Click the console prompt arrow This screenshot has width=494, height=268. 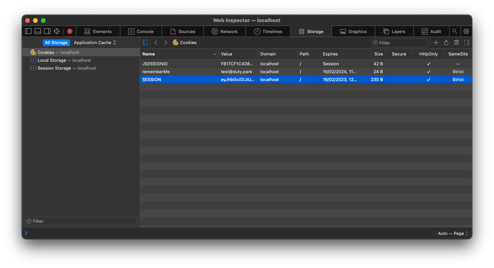(26, 233)
